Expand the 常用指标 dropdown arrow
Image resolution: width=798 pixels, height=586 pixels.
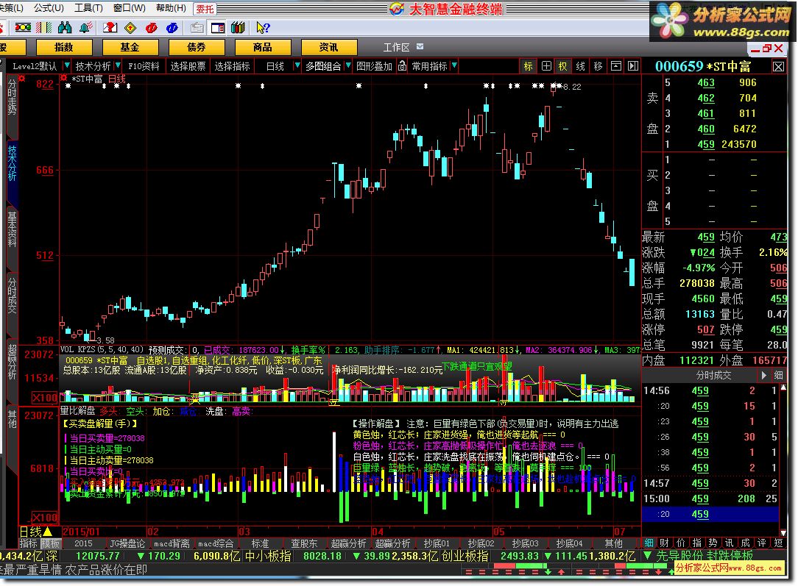click(x=454, y=65)
